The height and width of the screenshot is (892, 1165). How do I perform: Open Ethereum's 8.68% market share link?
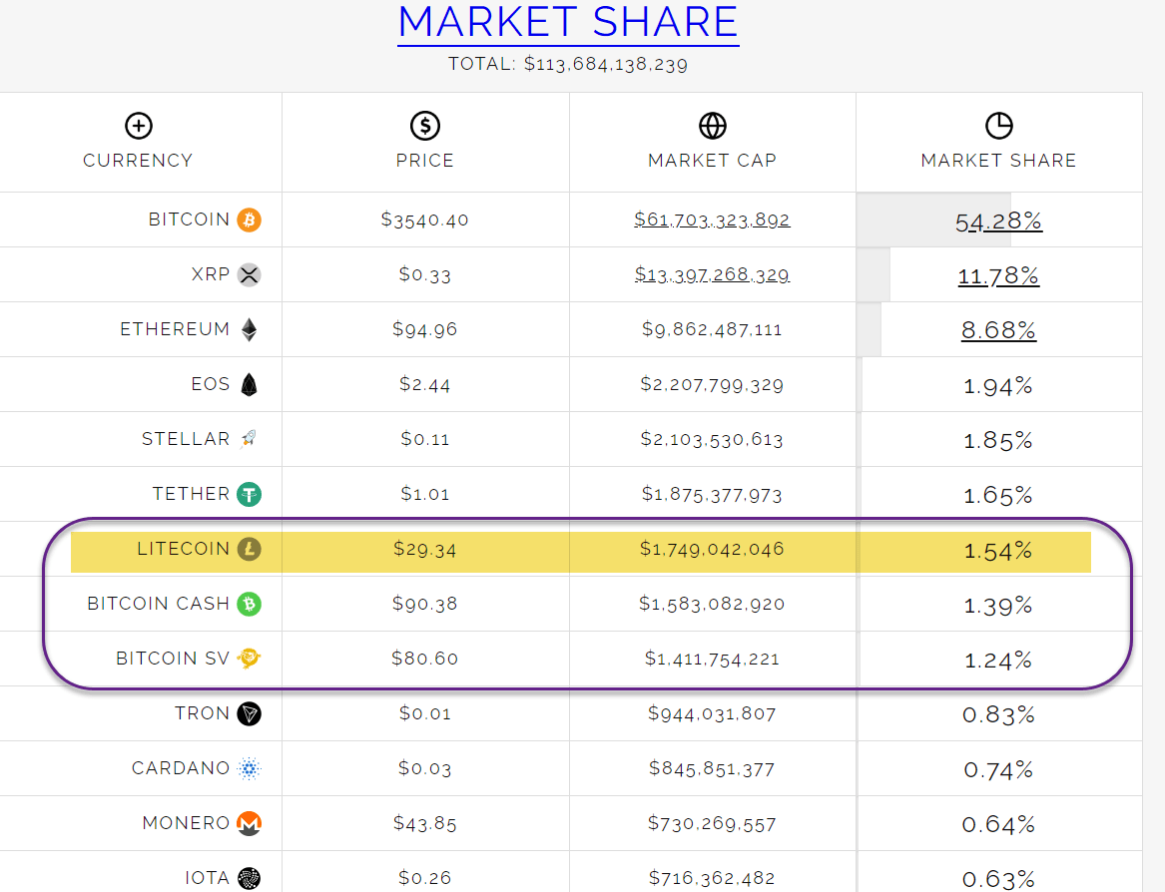[998, 330]
